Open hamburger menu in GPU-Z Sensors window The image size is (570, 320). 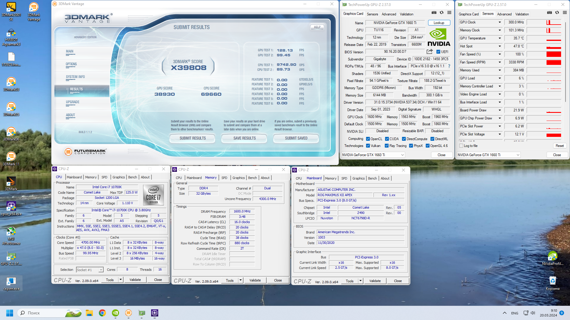tap(565, 13)
